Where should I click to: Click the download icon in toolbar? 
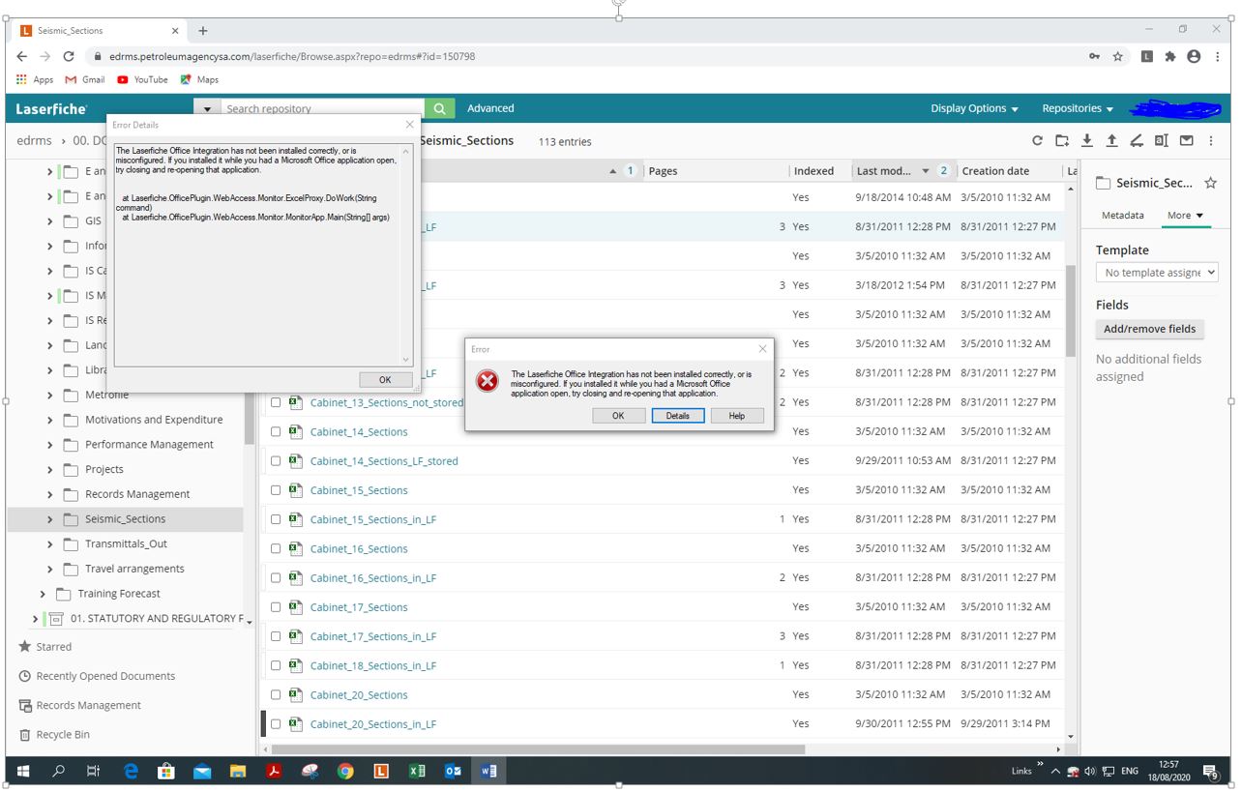[1087, 141]
